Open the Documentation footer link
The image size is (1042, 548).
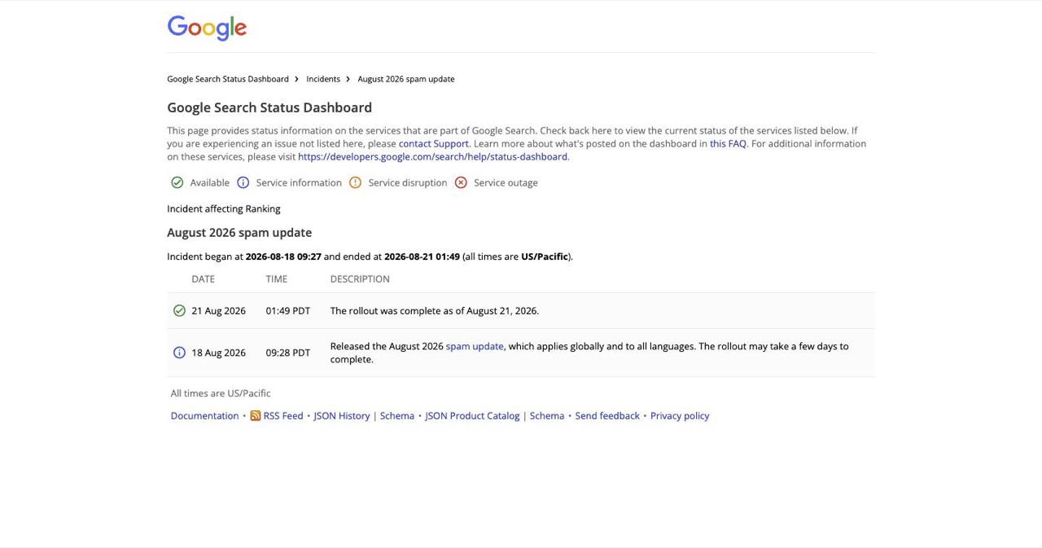(x=204, y=415)
